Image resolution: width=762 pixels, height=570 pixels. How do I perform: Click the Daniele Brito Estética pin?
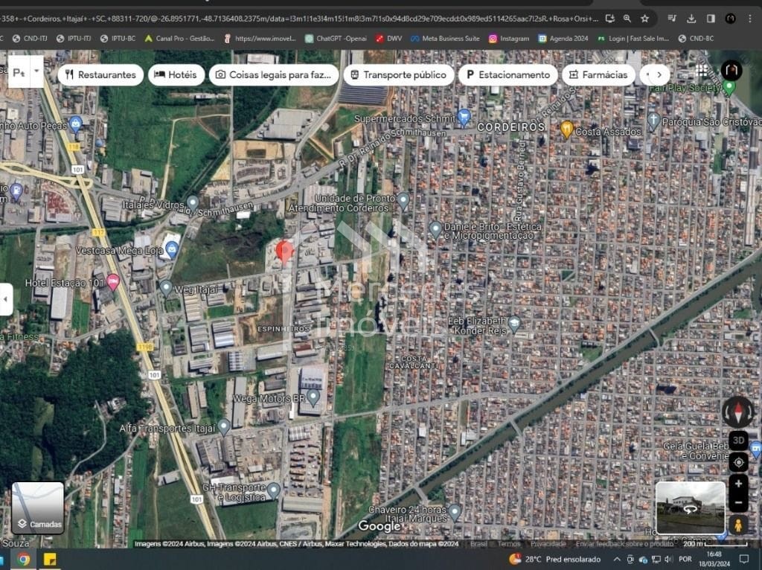point(435,229)
